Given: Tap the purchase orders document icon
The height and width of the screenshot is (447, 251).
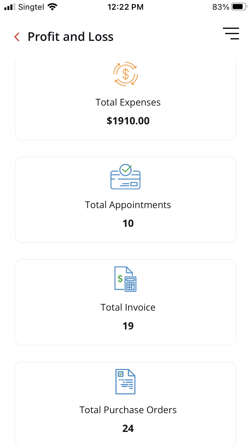Looking at the screenshot, I should [x=125, y=382].
